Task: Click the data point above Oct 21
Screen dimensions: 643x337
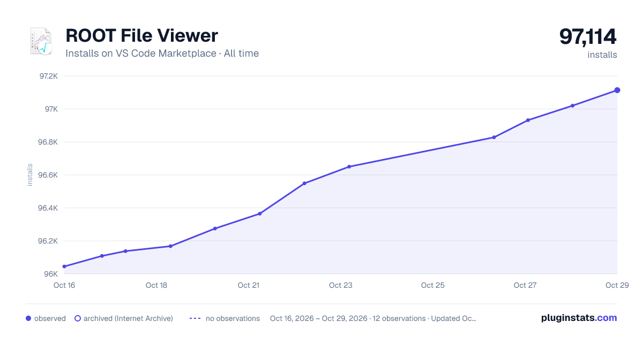Action: (260, 214)
